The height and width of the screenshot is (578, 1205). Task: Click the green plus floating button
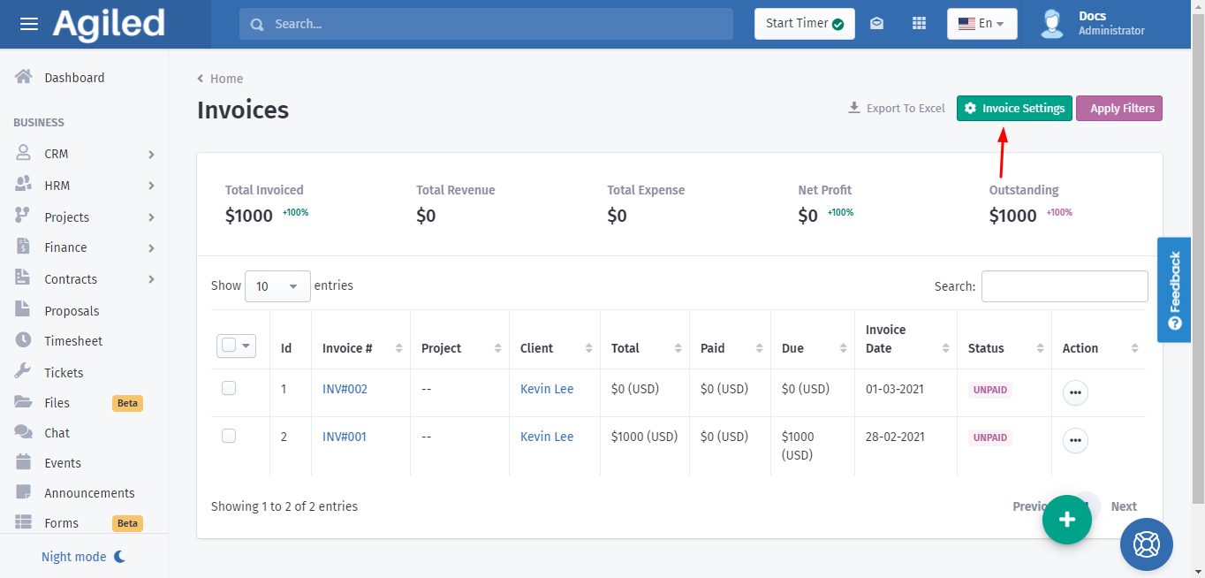1066,520
